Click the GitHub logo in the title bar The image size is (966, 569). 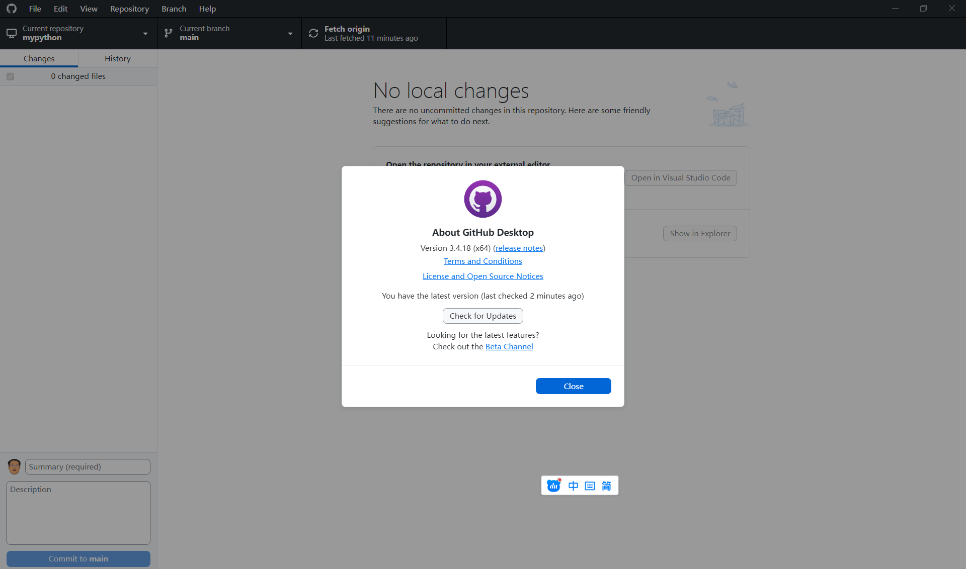point(11,9)
